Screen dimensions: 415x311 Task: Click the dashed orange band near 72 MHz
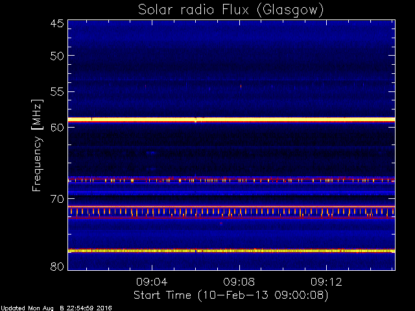231,212
